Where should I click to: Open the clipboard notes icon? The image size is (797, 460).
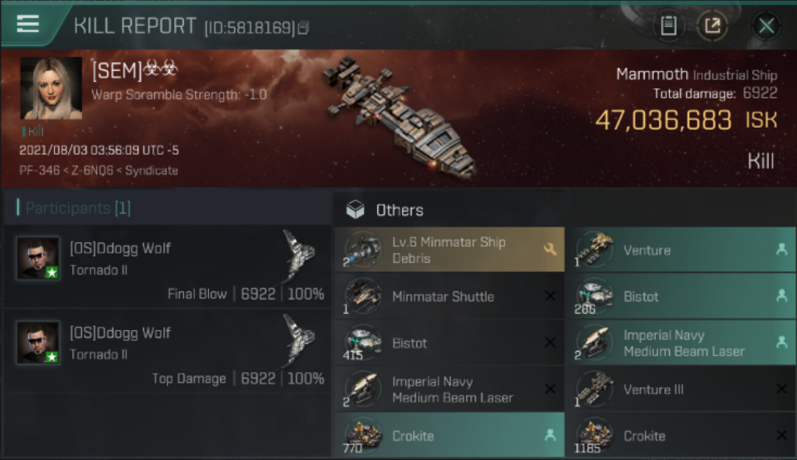668,26
